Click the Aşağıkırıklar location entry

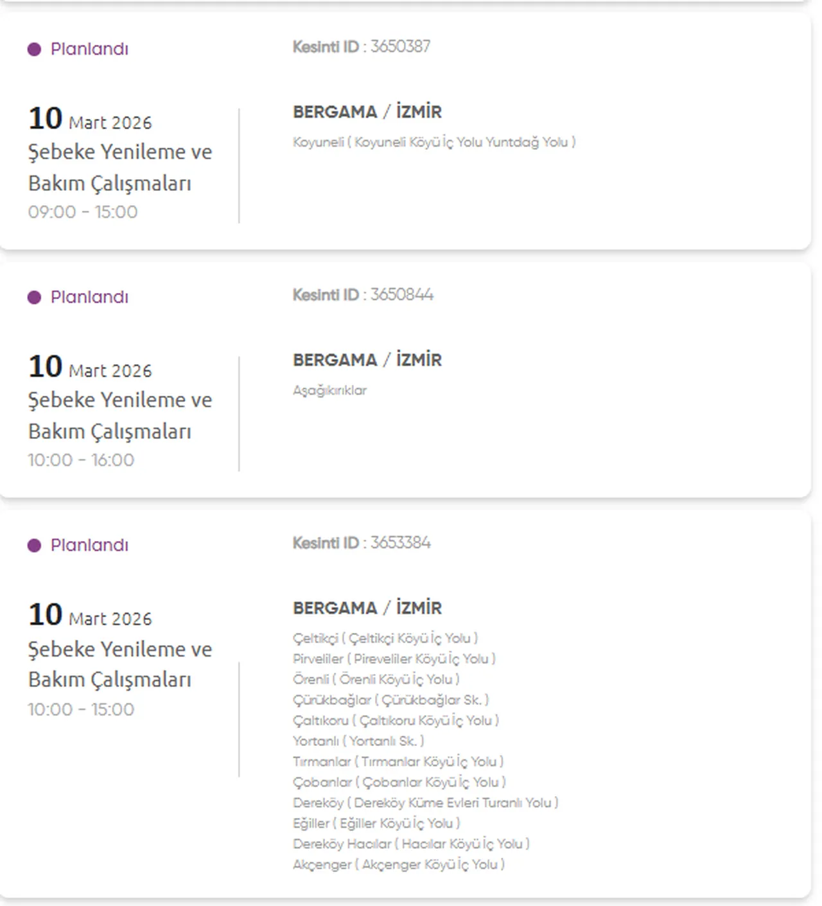click(x=329, y=391)
